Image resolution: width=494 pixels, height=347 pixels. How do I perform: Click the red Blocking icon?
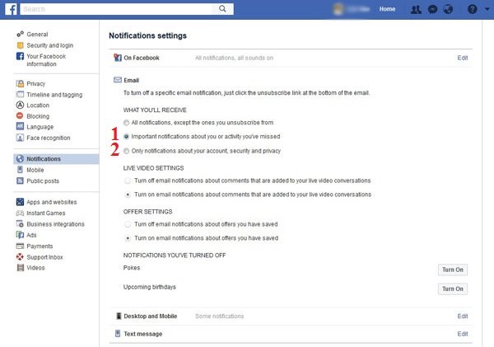[x=20, y=115]
